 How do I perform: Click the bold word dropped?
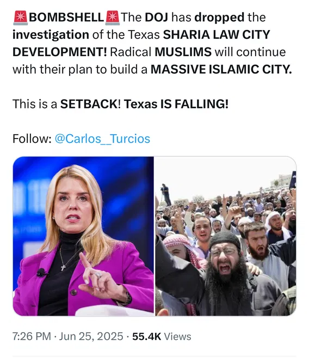click(x=219, y=17)
